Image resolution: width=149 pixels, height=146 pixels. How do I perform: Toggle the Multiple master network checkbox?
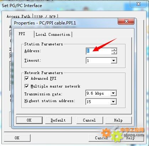pos(27,86)
